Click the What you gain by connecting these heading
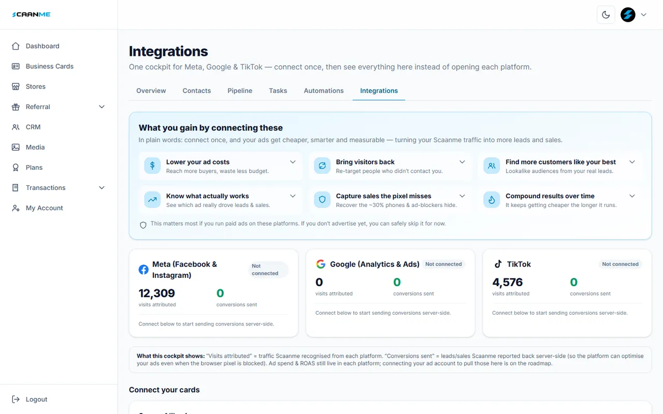663x414 pixels. point(211,128)
